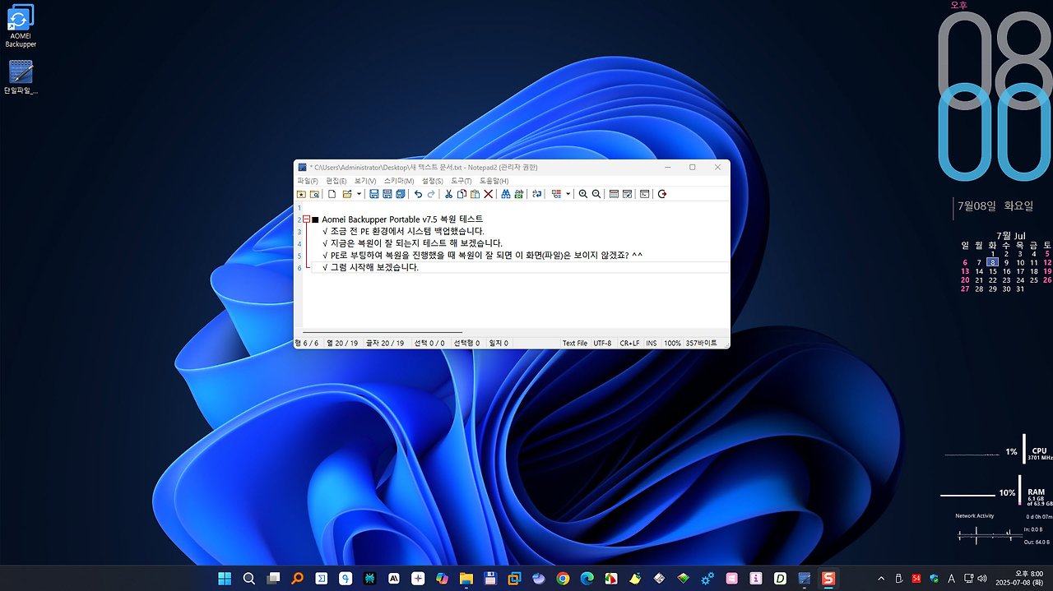Click the IME language indicator A in tray
Image resolution: width=1053 pixels, height=591 pixels.
pyautogui.click(x=951, y=579)
